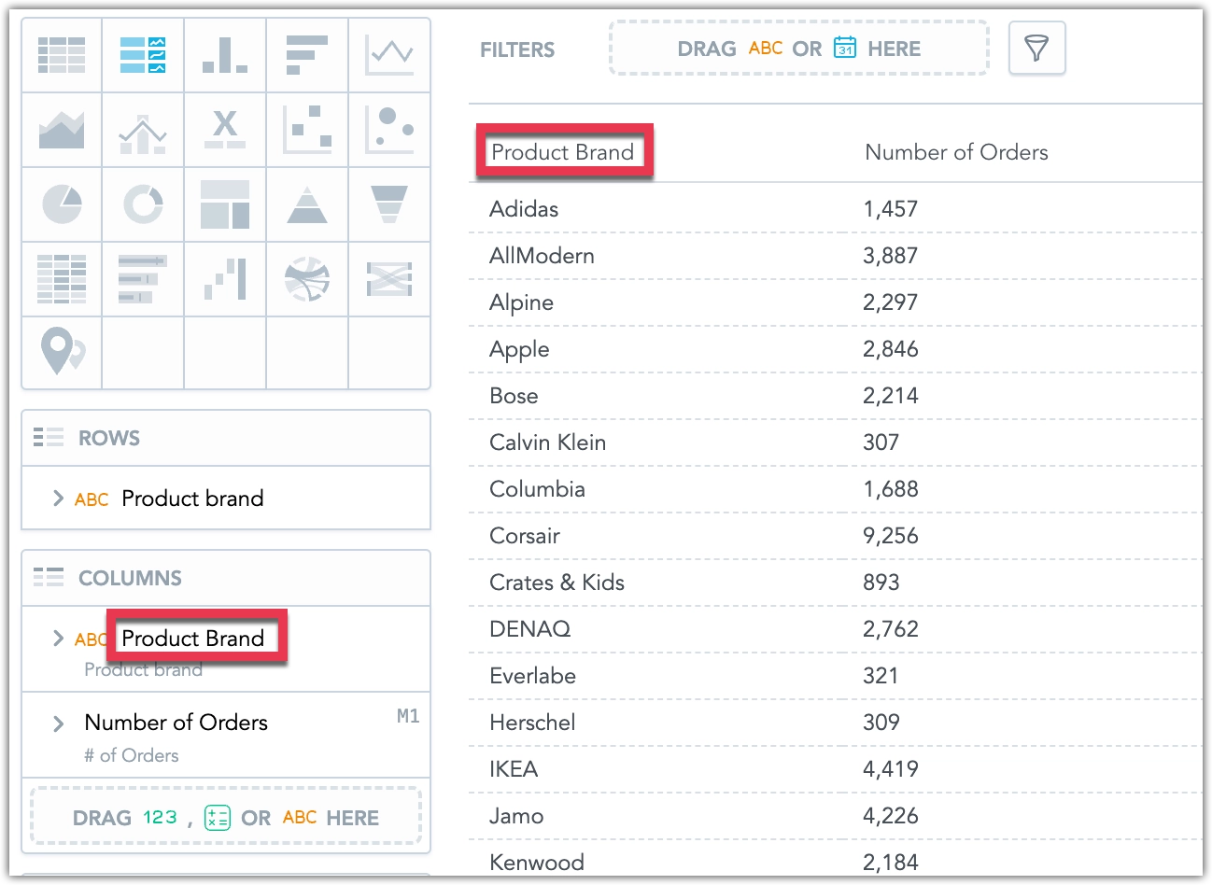
Task: Open the map visualization type
Action: click(61, 353)
